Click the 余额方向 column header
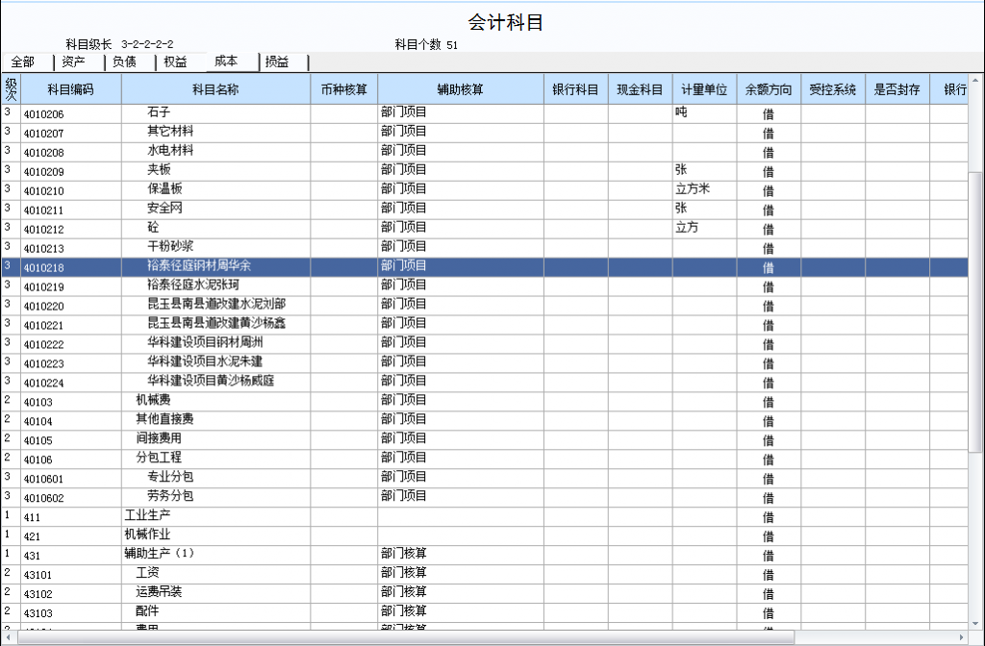The height and width of the screenshot is (646, 985). click(x=769, y=89)
